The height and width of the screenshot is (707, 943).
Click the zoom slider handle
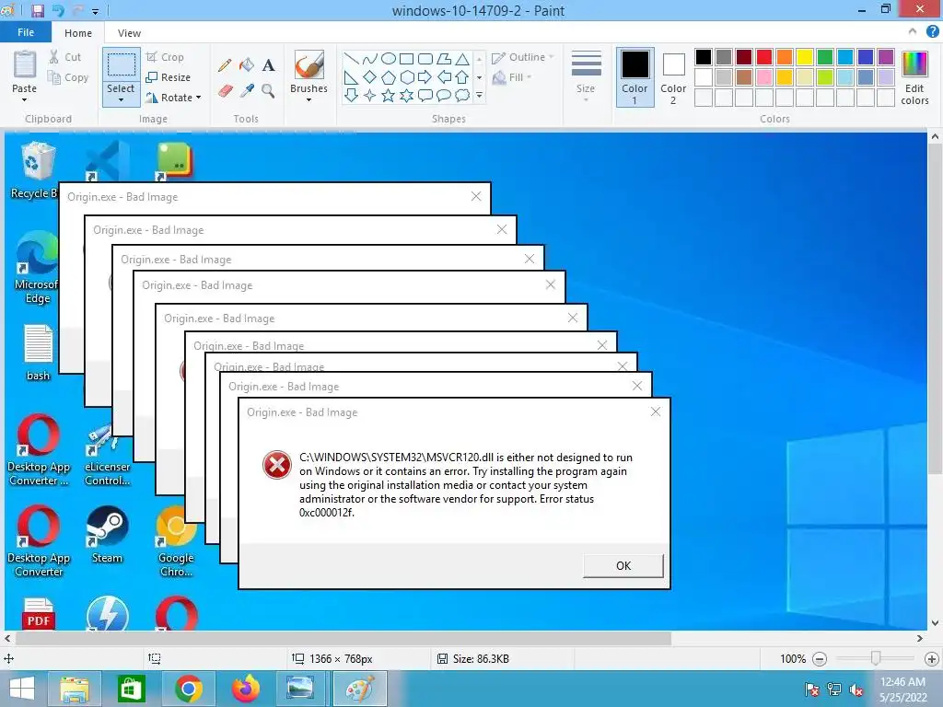(x=876, y=658)
